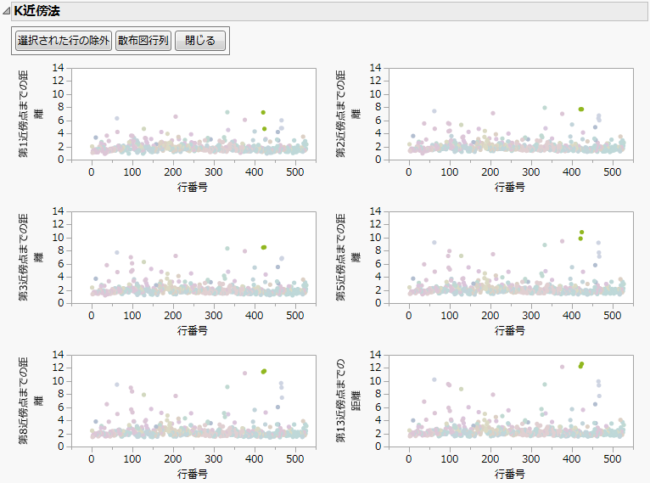Select the upper green point in 第1近傍点 plot
650x483 pixels.
[x=263, y=112]
